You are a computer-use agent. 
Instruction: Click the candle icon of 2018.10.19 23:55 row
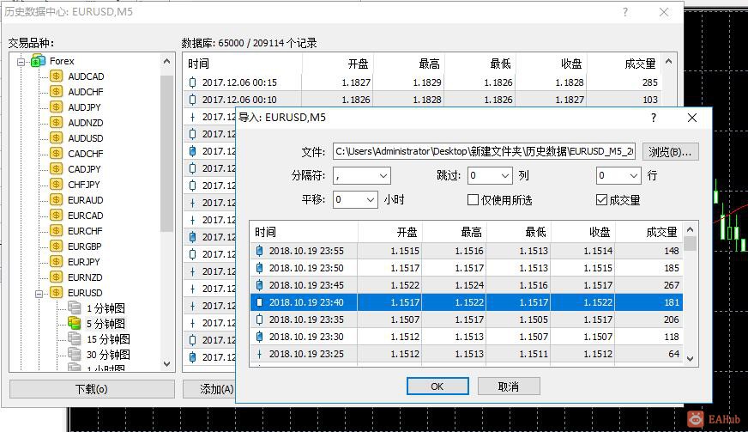pyautogui.click(x=259, y=251)
